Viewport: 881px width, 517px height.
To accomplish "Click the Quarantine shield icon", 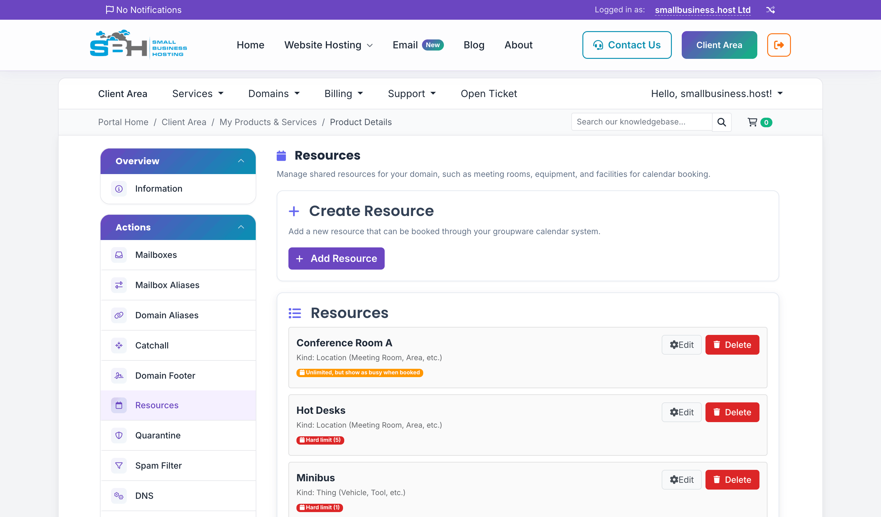I will [119, 435].
